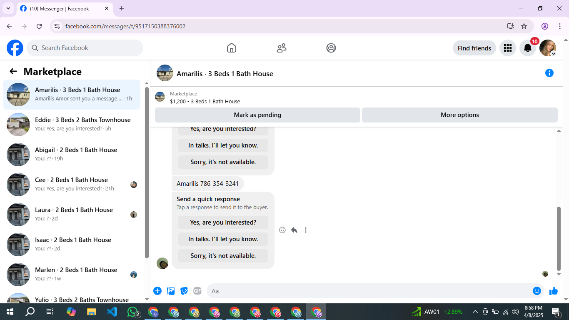Open WhatsApp from the taskbar
569x320 pixels.
click(x=133, y=312)
